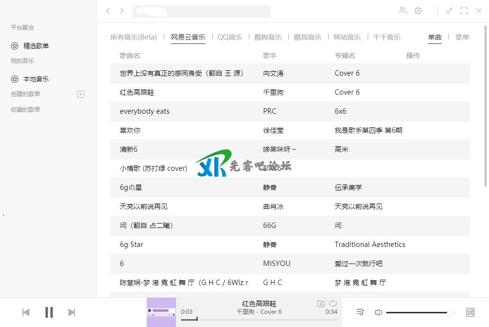
Task: Open 精选歌单 in the sidebar
Action: pyautogui.click(x=36, y=46)
